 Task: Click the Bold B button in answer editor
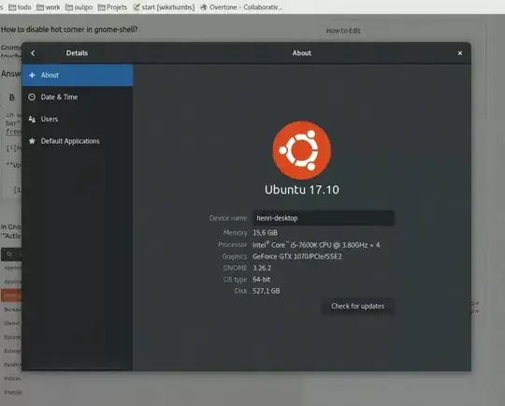12,97
